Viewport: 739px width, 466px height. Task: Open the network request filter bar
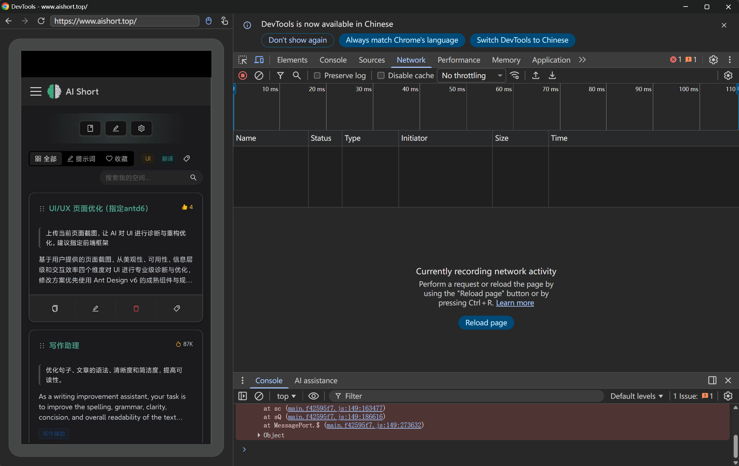(280, 75)
